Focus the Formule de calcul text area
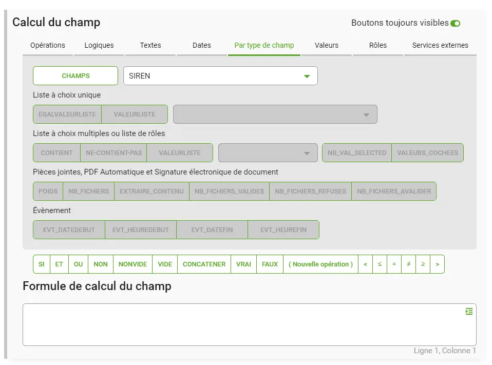 [x=250, y=324]
